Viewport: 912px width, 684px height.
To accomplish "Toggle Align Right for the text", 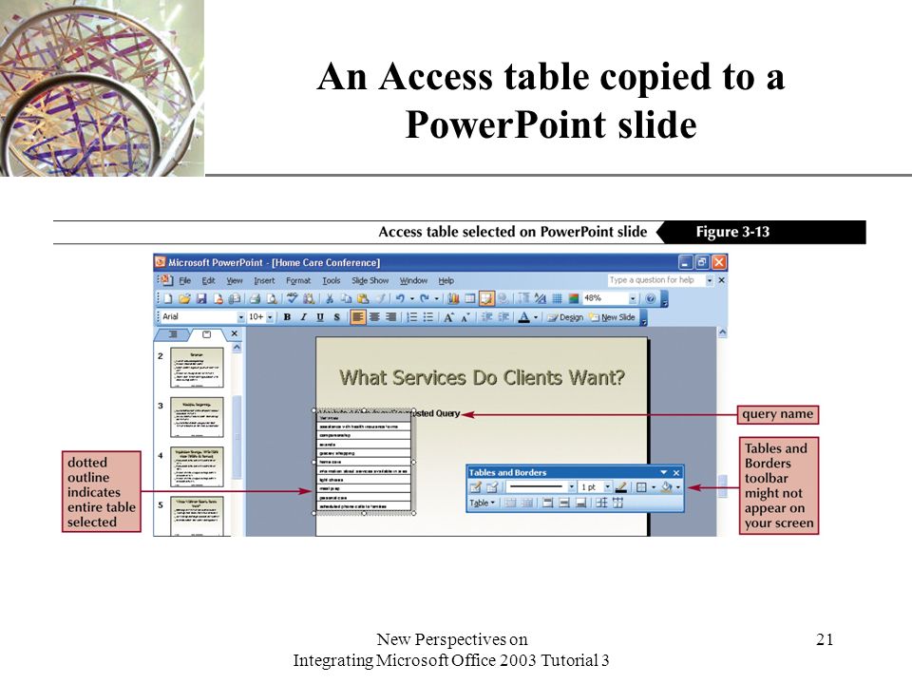I will pyautogui.click(x=390, y=317).
